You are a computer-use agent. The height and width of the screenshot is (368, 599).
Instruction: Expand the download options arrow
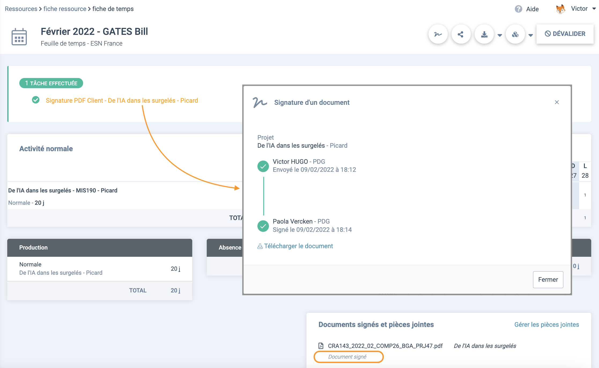coord(500,35)
